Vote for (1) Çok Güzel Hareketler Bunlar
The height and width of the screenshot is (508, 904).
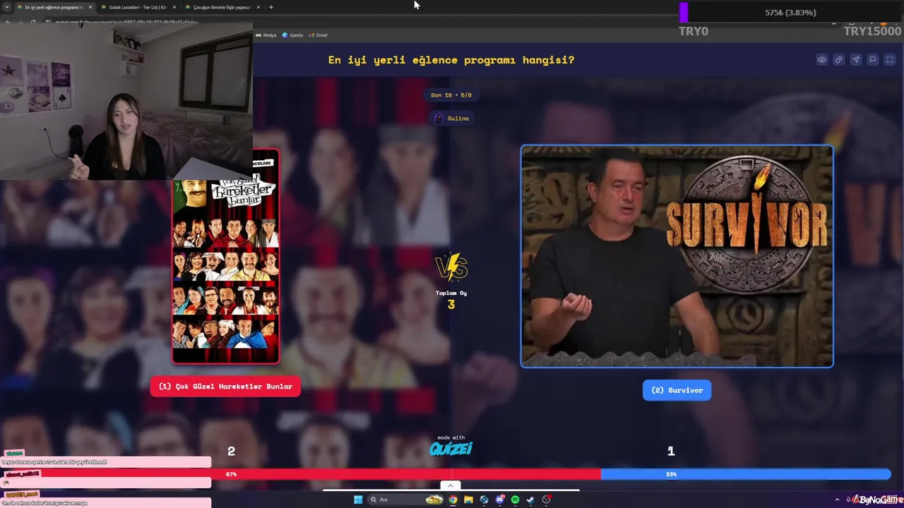pyautogui.click(x=225, y=387)
